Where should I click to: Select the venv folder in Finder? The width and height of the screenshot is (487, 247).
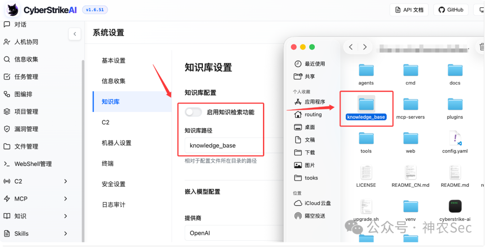point(411,207)
